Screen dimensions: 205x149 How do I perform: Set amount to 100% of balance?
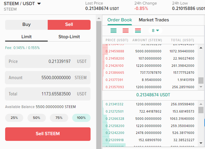click(x=81, y=118)
